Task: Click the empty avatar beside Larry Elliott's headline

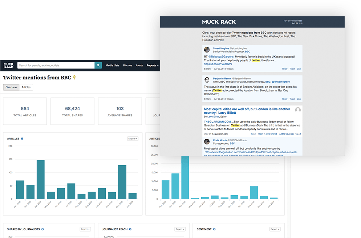Action: [x=298, y=110]
